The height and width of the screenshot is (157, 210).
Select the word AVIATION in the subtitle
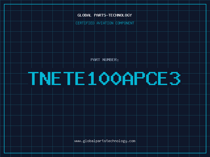pyautogui.click(x=105, y=23)
